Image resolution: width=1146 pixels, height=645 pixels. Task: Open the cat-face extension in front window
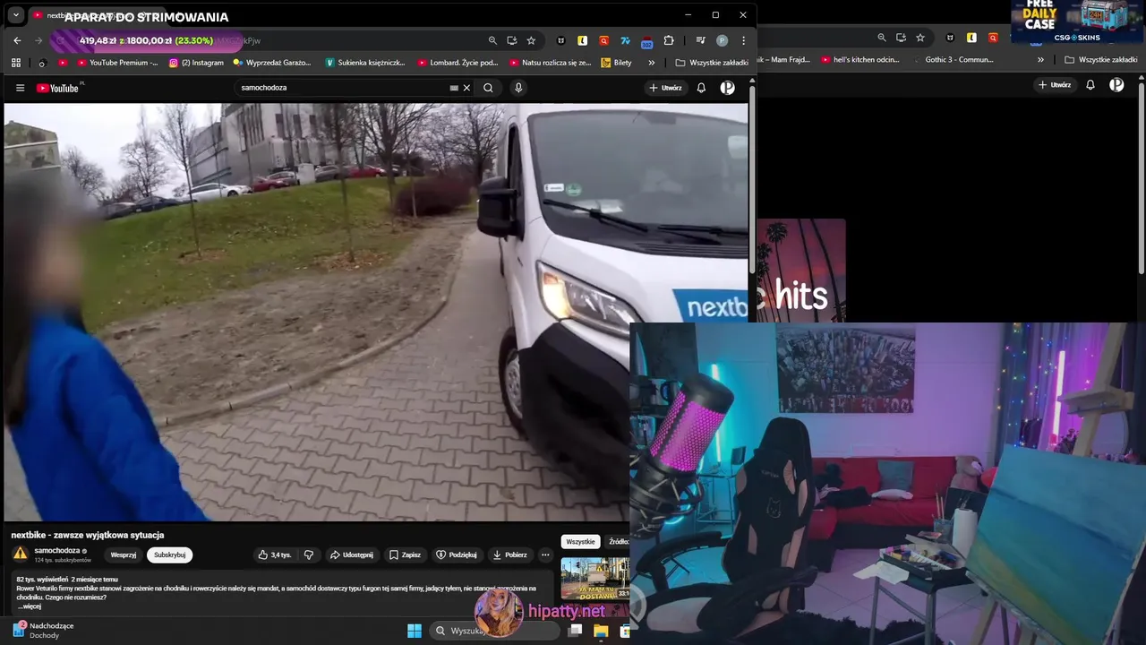point(561,40)
